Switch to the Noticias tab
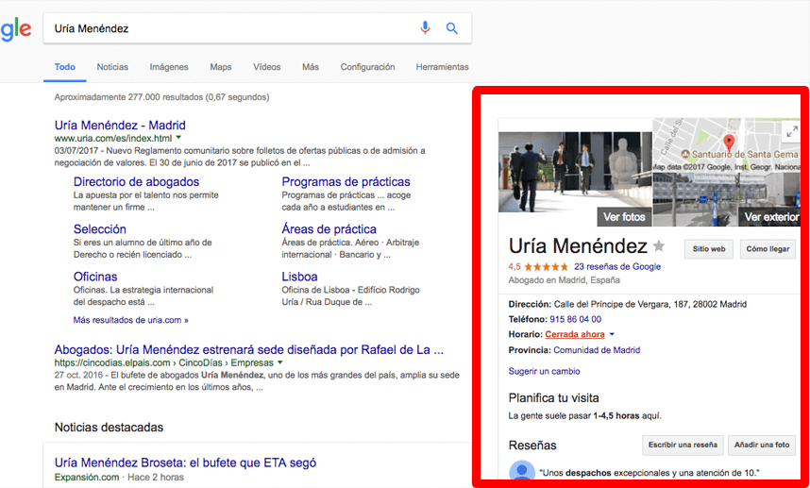This screenshot has width=810, height=488. click(x=112, y=67)
